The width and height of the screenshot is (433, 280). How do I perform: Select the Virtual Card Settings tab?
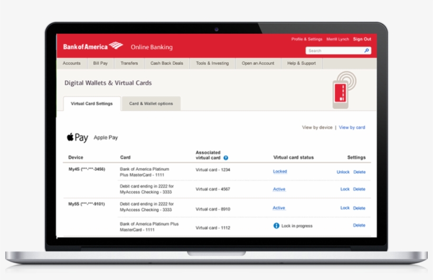(x=92, y=104)
